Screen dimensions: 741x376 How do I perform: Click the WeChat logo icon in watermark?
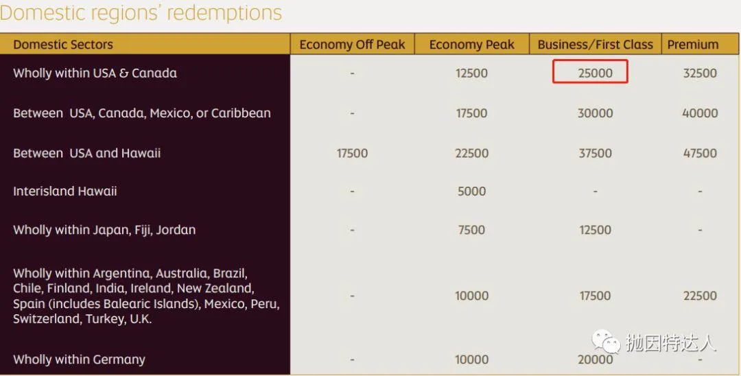click(x=607, y=341)
